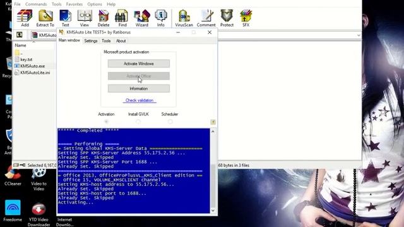Click the Delete toolbar icon
The image size is (404, 227).
tap(104, 18)
